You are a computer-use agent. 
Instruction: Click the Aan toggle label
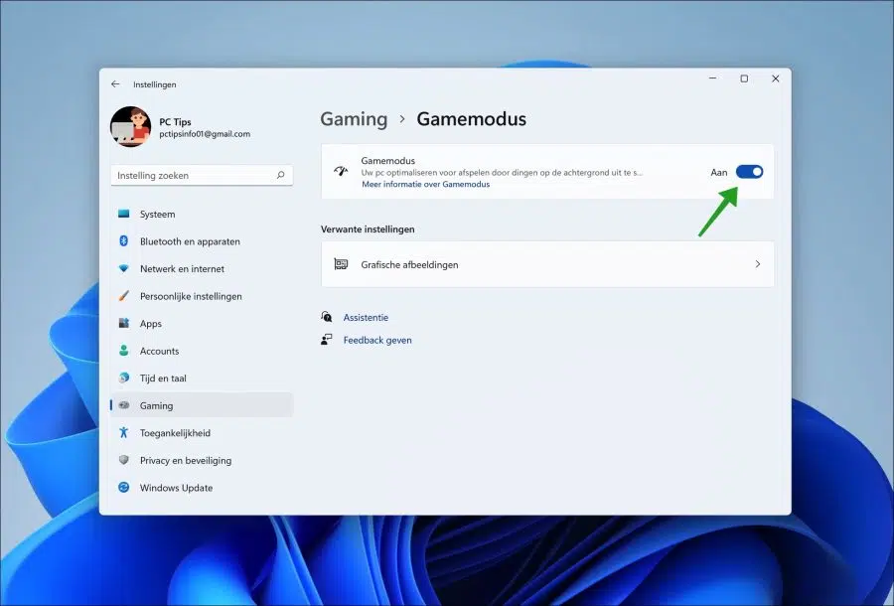point(719,172)
